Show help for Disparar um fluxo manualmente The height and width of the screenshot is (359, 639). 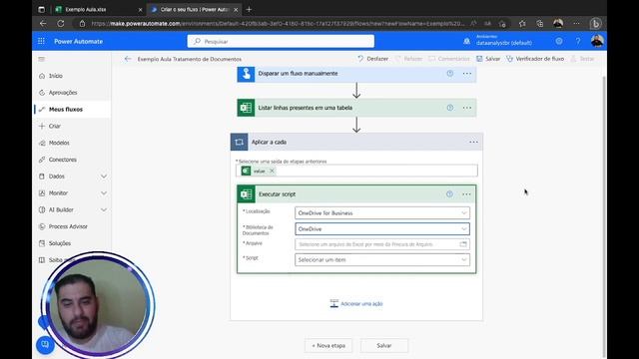click(450, 74)
